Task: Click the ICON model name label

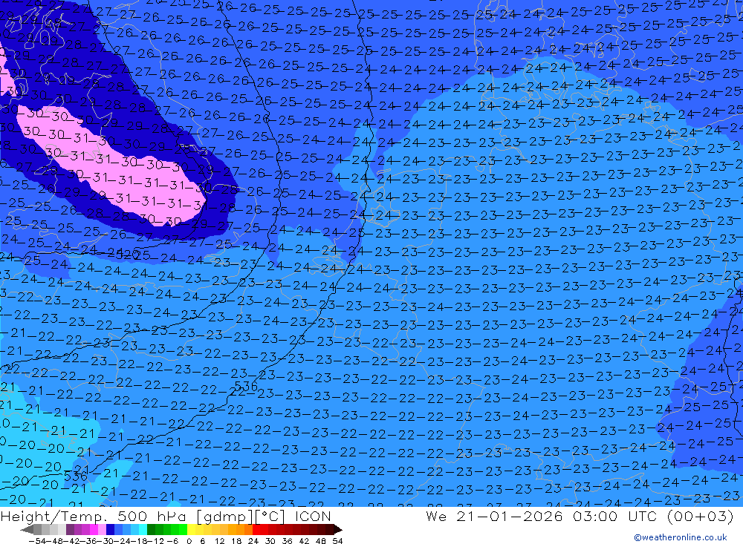Action: pos(313,516)
